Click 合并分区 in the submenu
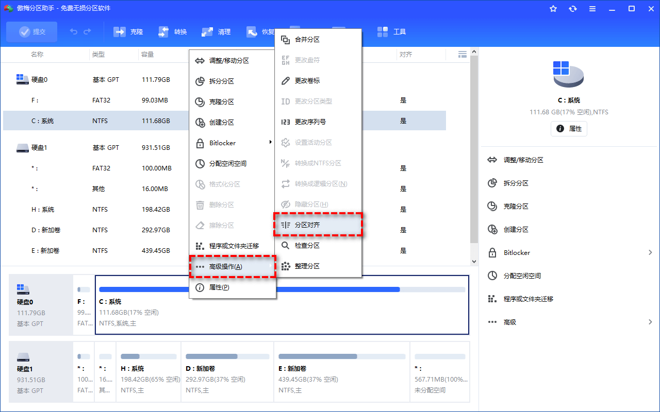The image size is (660, 412). coord(307,39)
